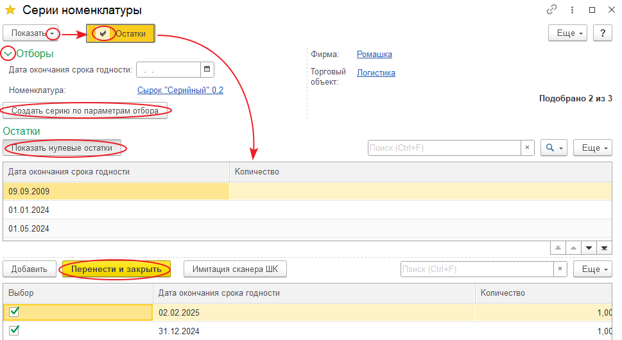Click Создать серию по параметрам отбора
Image resolution: width=622 pixels, height=340 pixels.
85,110
